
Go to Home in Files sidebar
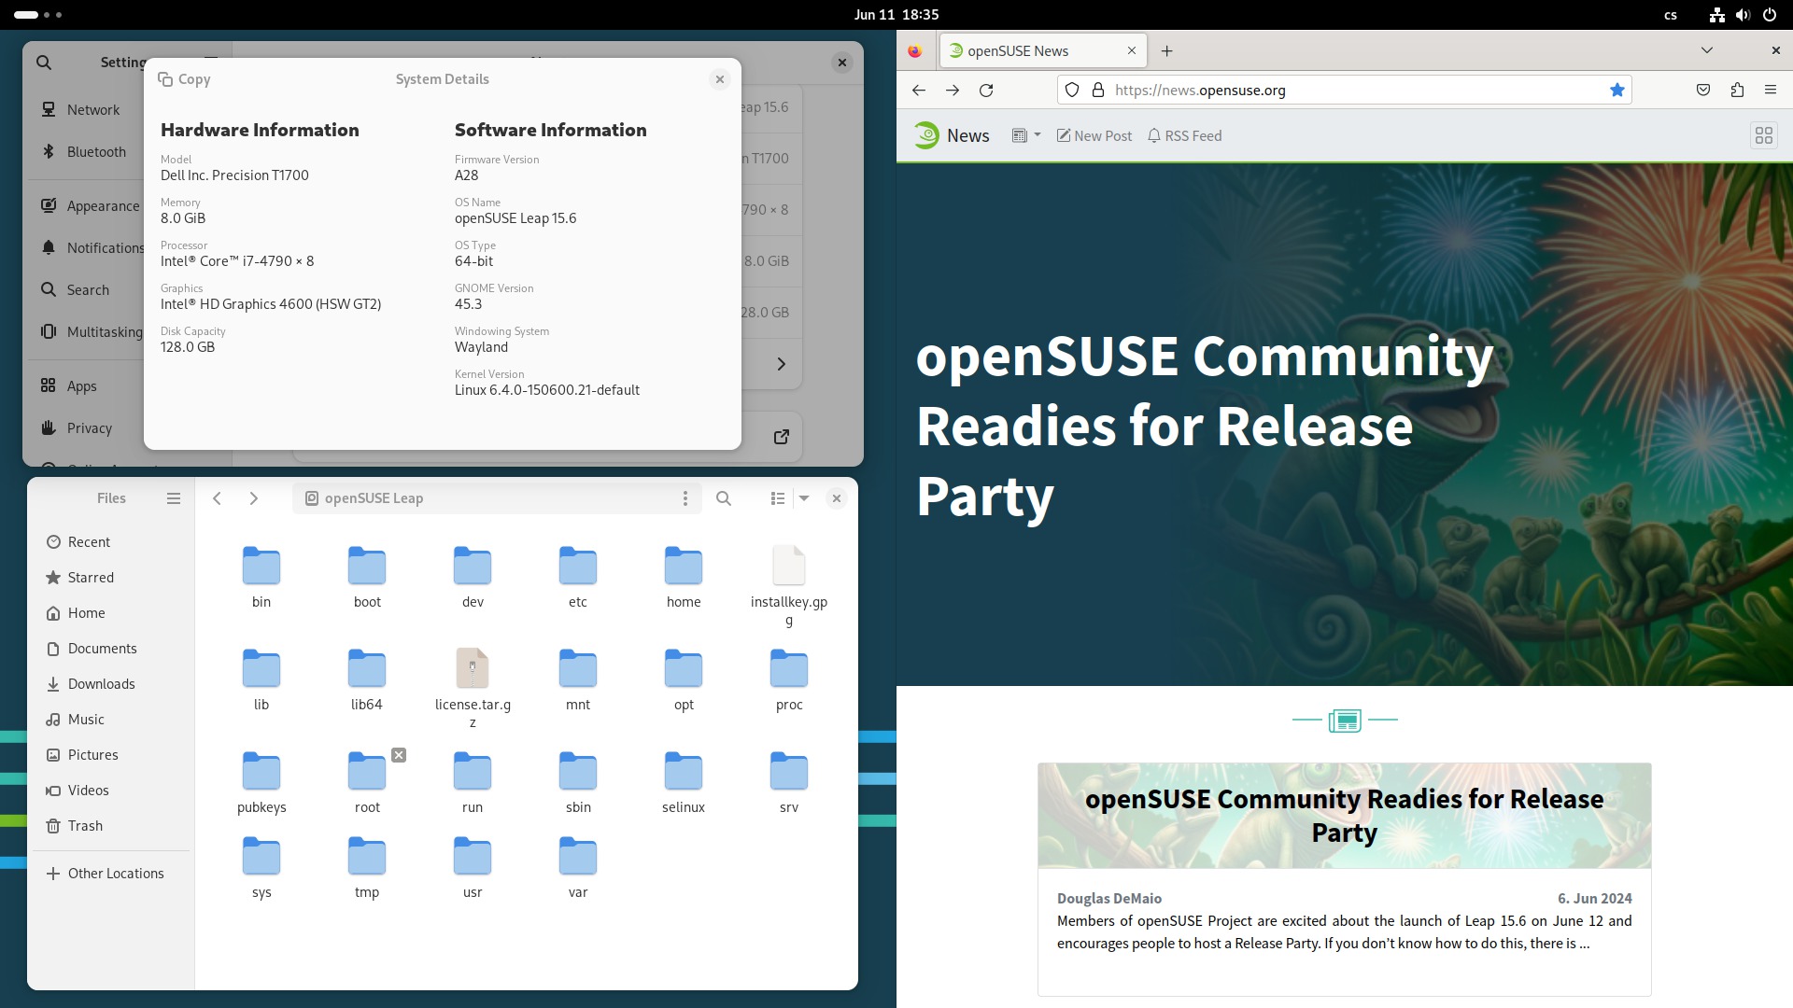click(111, 613)
